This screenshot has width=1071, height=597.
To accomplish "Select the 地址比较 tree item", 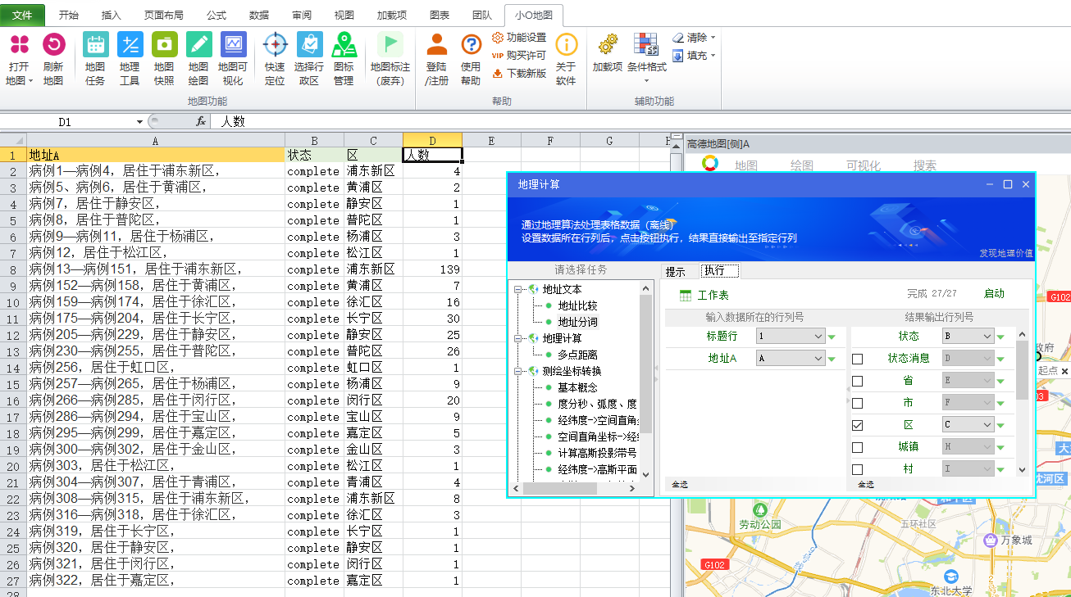I will coord(578,305).
